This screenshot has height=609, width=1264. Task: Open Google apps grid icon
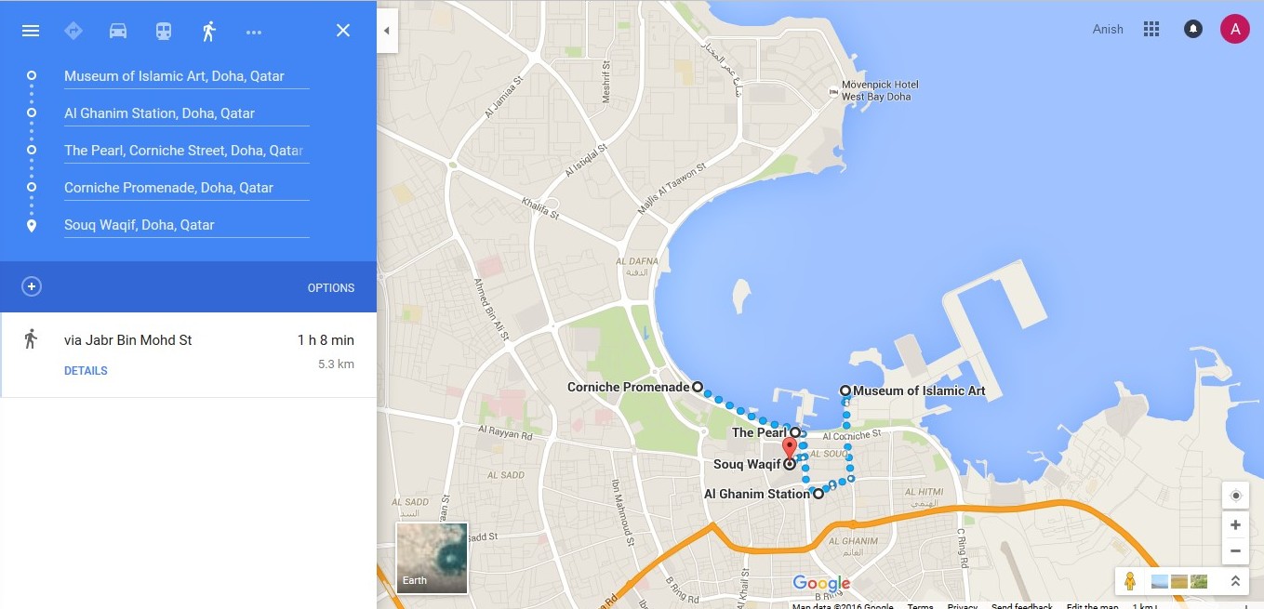tap(1151, 29)
